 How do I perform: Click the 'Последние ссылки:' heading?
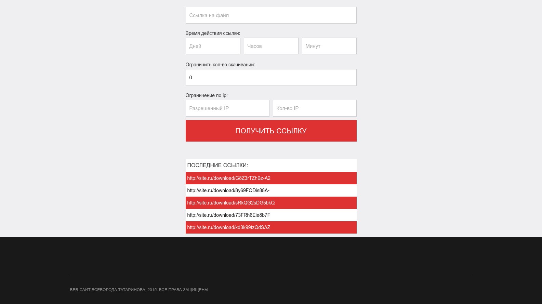click(217, 165)
